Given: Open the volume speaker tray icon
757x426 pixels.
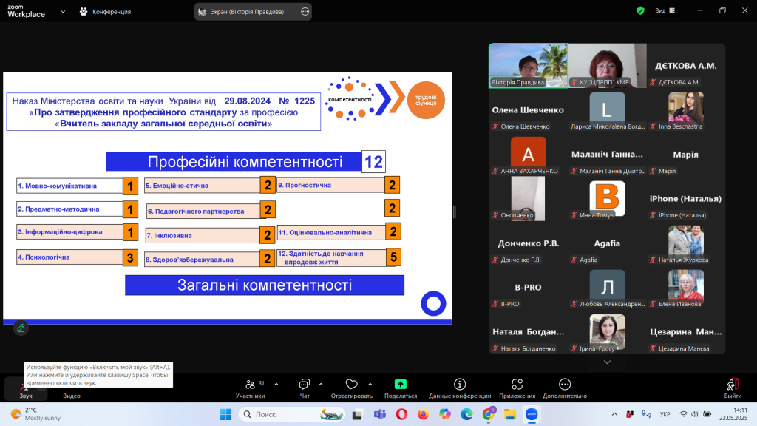Looking at the screenshot, I should [x=695, y=414].
